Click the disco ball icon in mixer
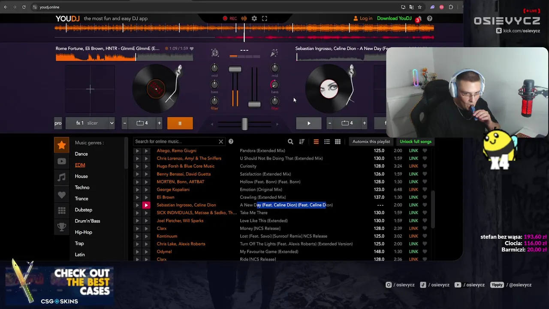Screen dimensions: 549x309 tap(215, 53)
